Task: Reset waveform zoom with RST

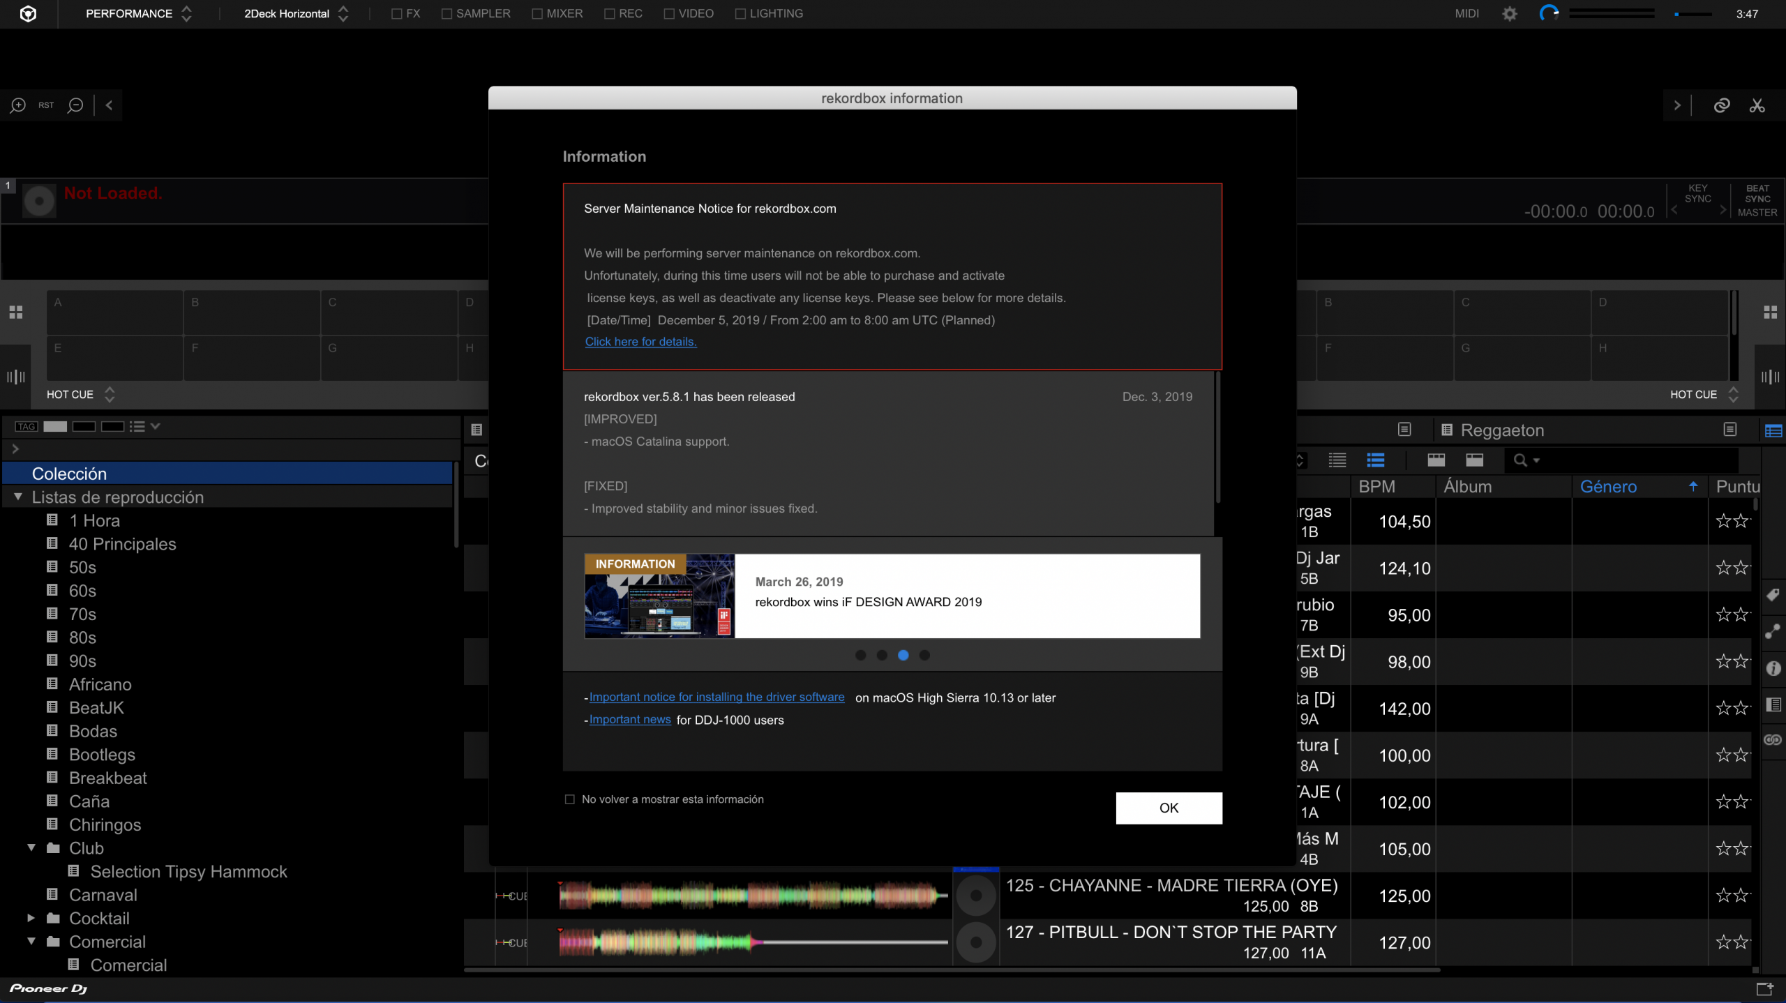Action: point(46,105)
